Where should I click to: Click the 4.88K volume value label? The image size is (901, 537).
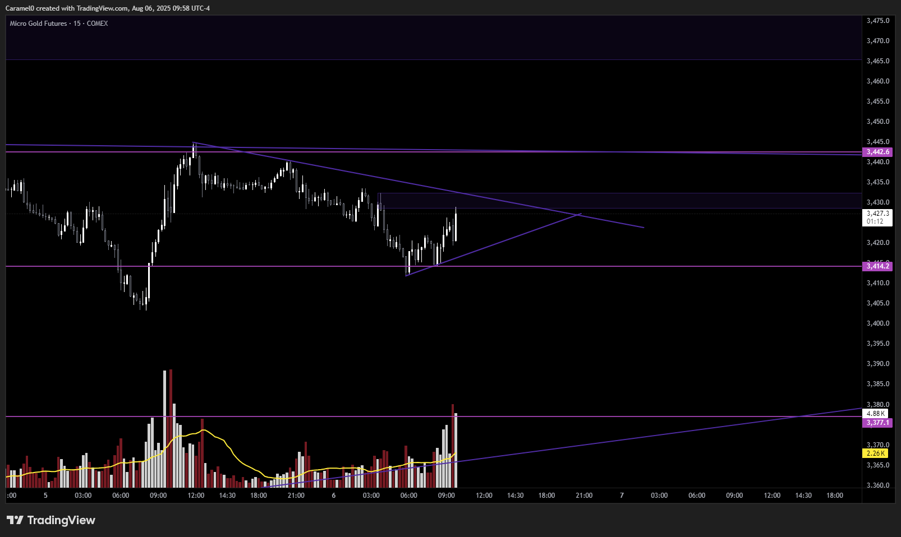coord(875,414)
